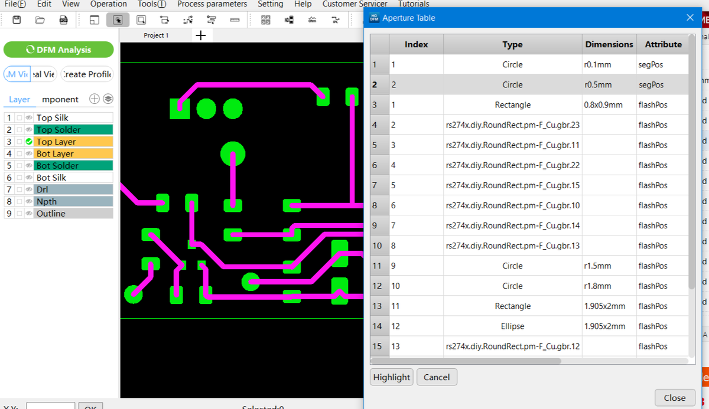
Task: Tick the checkbox beside Top Silk layer
Action: pyautogui.click(x=19, y=118)
